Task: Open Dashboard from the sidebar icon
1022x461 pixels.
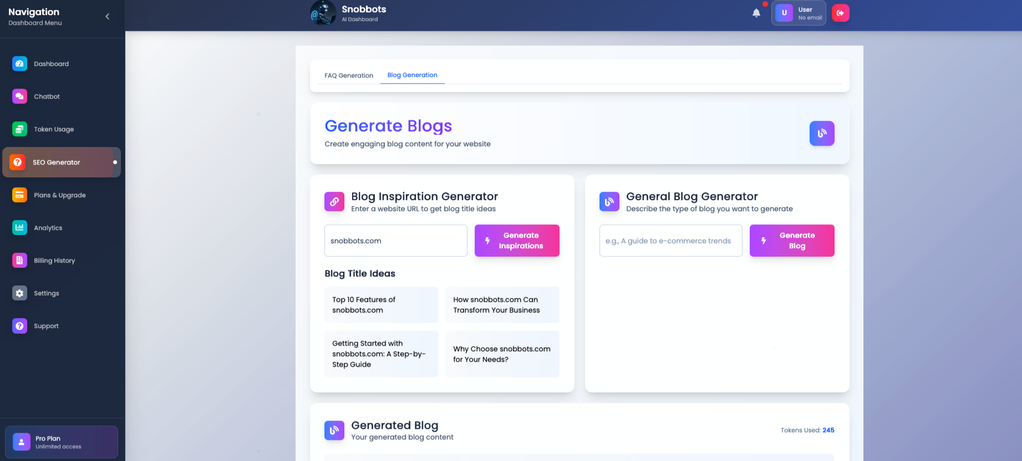Action: (x=19, y=64)
